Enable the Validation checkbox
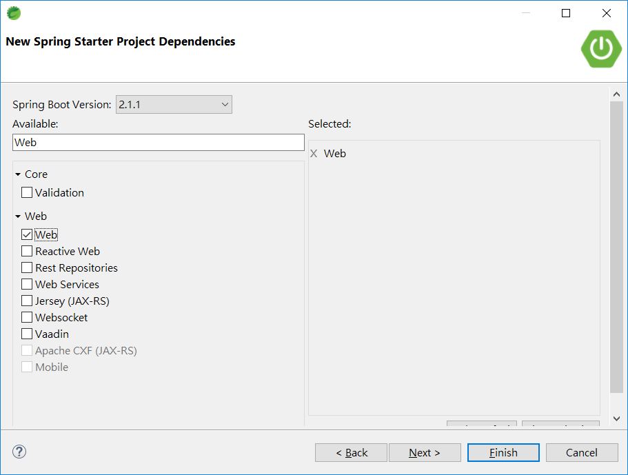Image resolution: width=628 pixels, height=475 pixels. [x=27, y=192]
